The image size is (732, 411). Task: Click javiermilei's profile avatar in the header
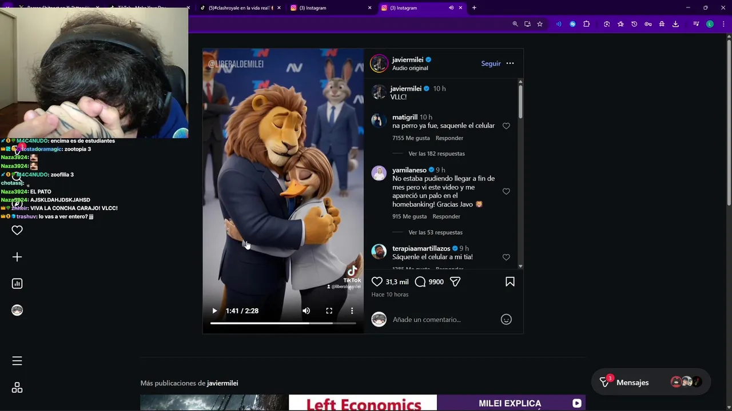(379, 63)
